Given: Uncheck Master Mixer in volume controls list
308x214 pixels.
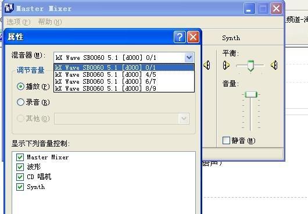Looking at the screenshot, I should click(x=20, y=157).
